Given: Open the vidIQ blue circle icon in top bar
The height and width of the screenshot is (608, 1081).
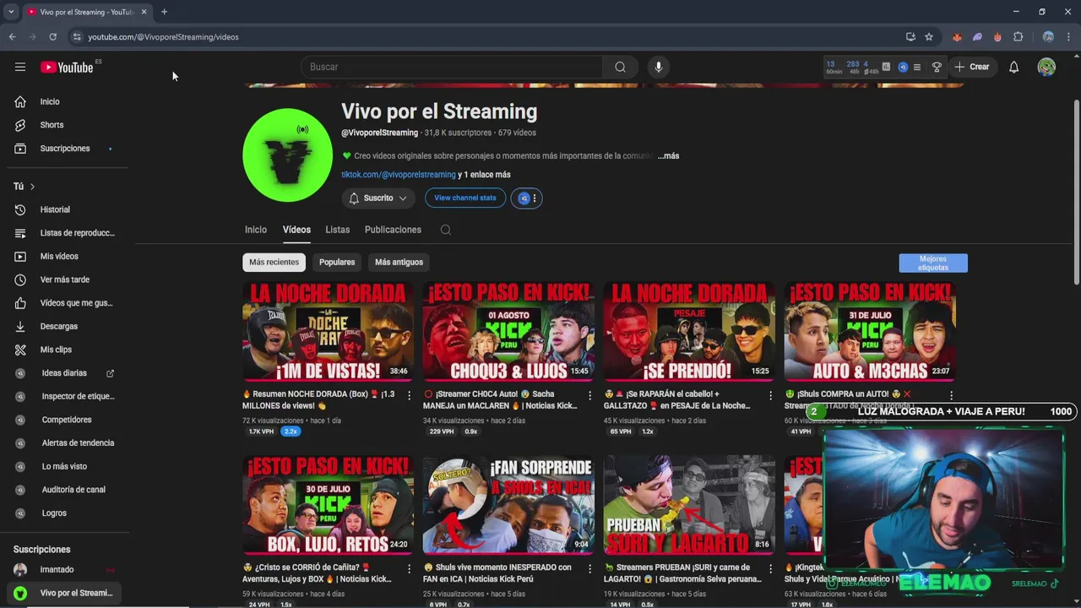Looking at the screenshot, I should point(902,67).
